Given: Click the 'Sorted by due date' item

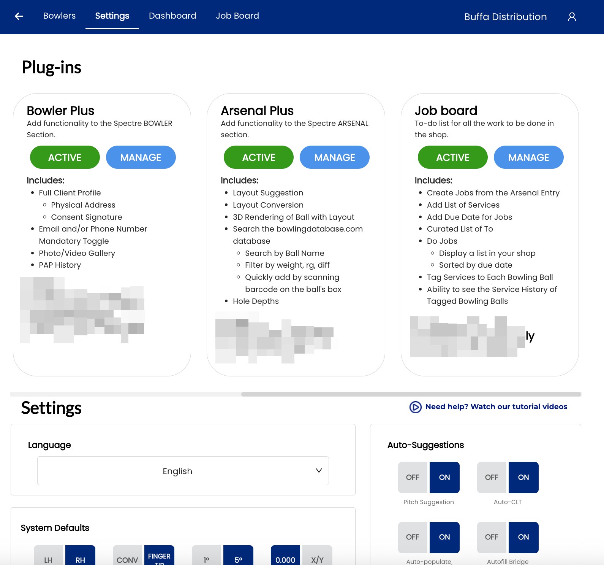Looking at the screenshot, I should tap(476, 265).
